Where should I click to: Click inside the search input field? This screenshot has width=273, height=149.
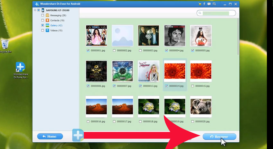[216, 13]
